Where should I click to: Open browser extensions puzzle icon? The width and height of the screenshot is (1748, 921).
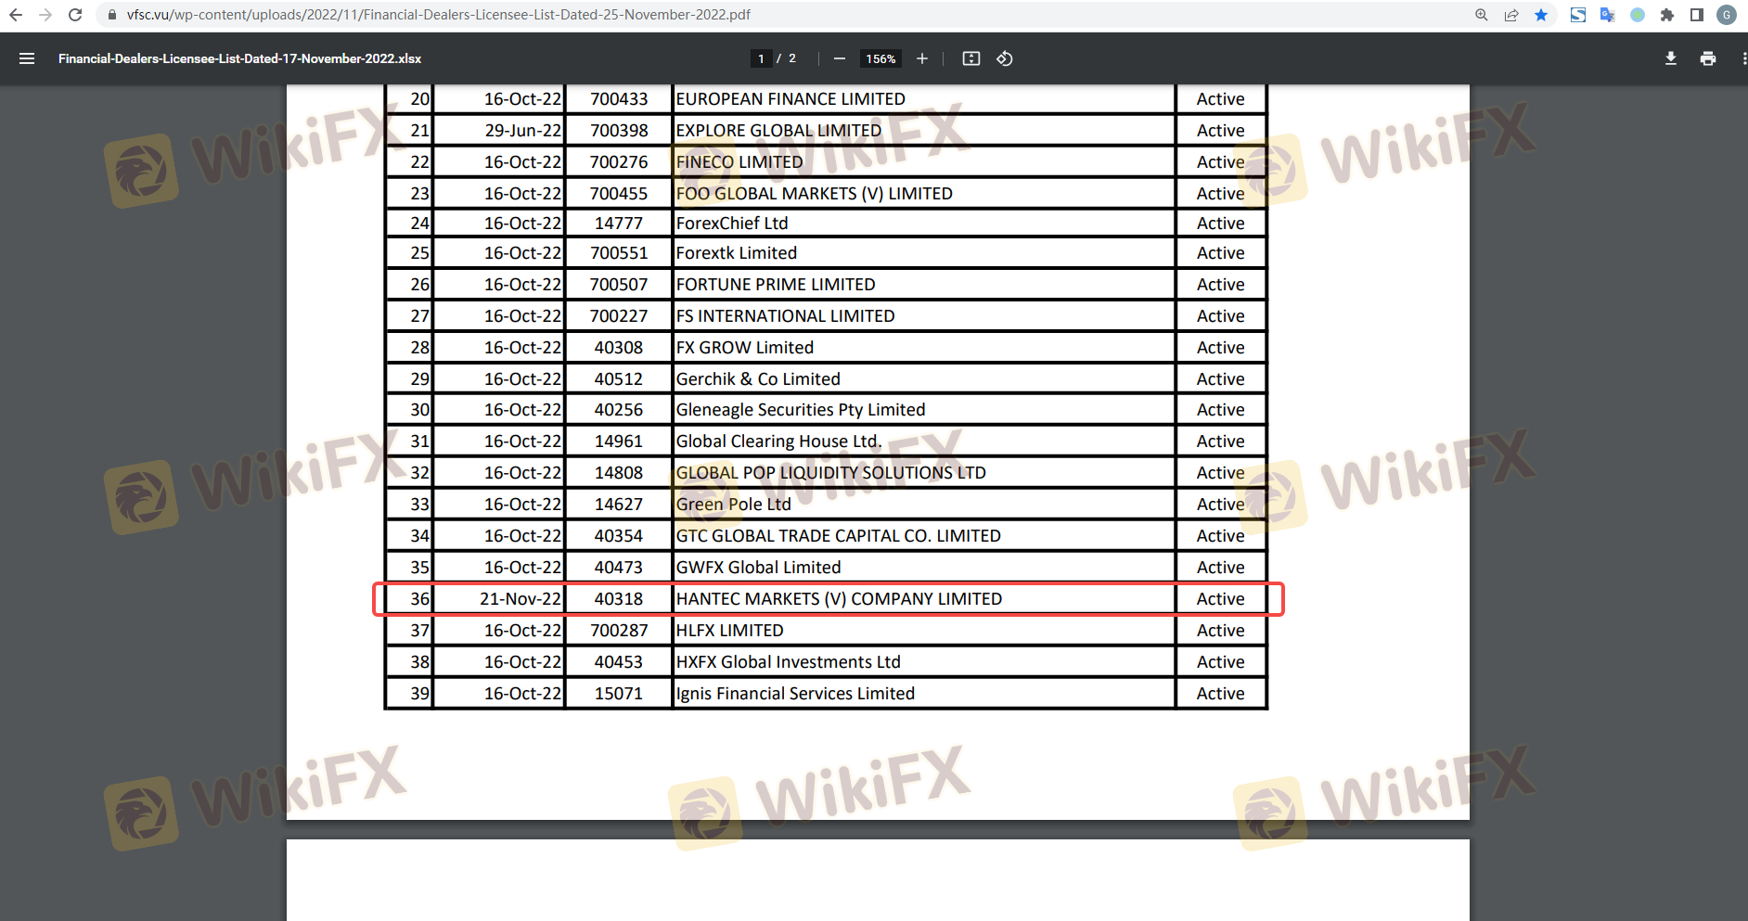(1667, 15)
